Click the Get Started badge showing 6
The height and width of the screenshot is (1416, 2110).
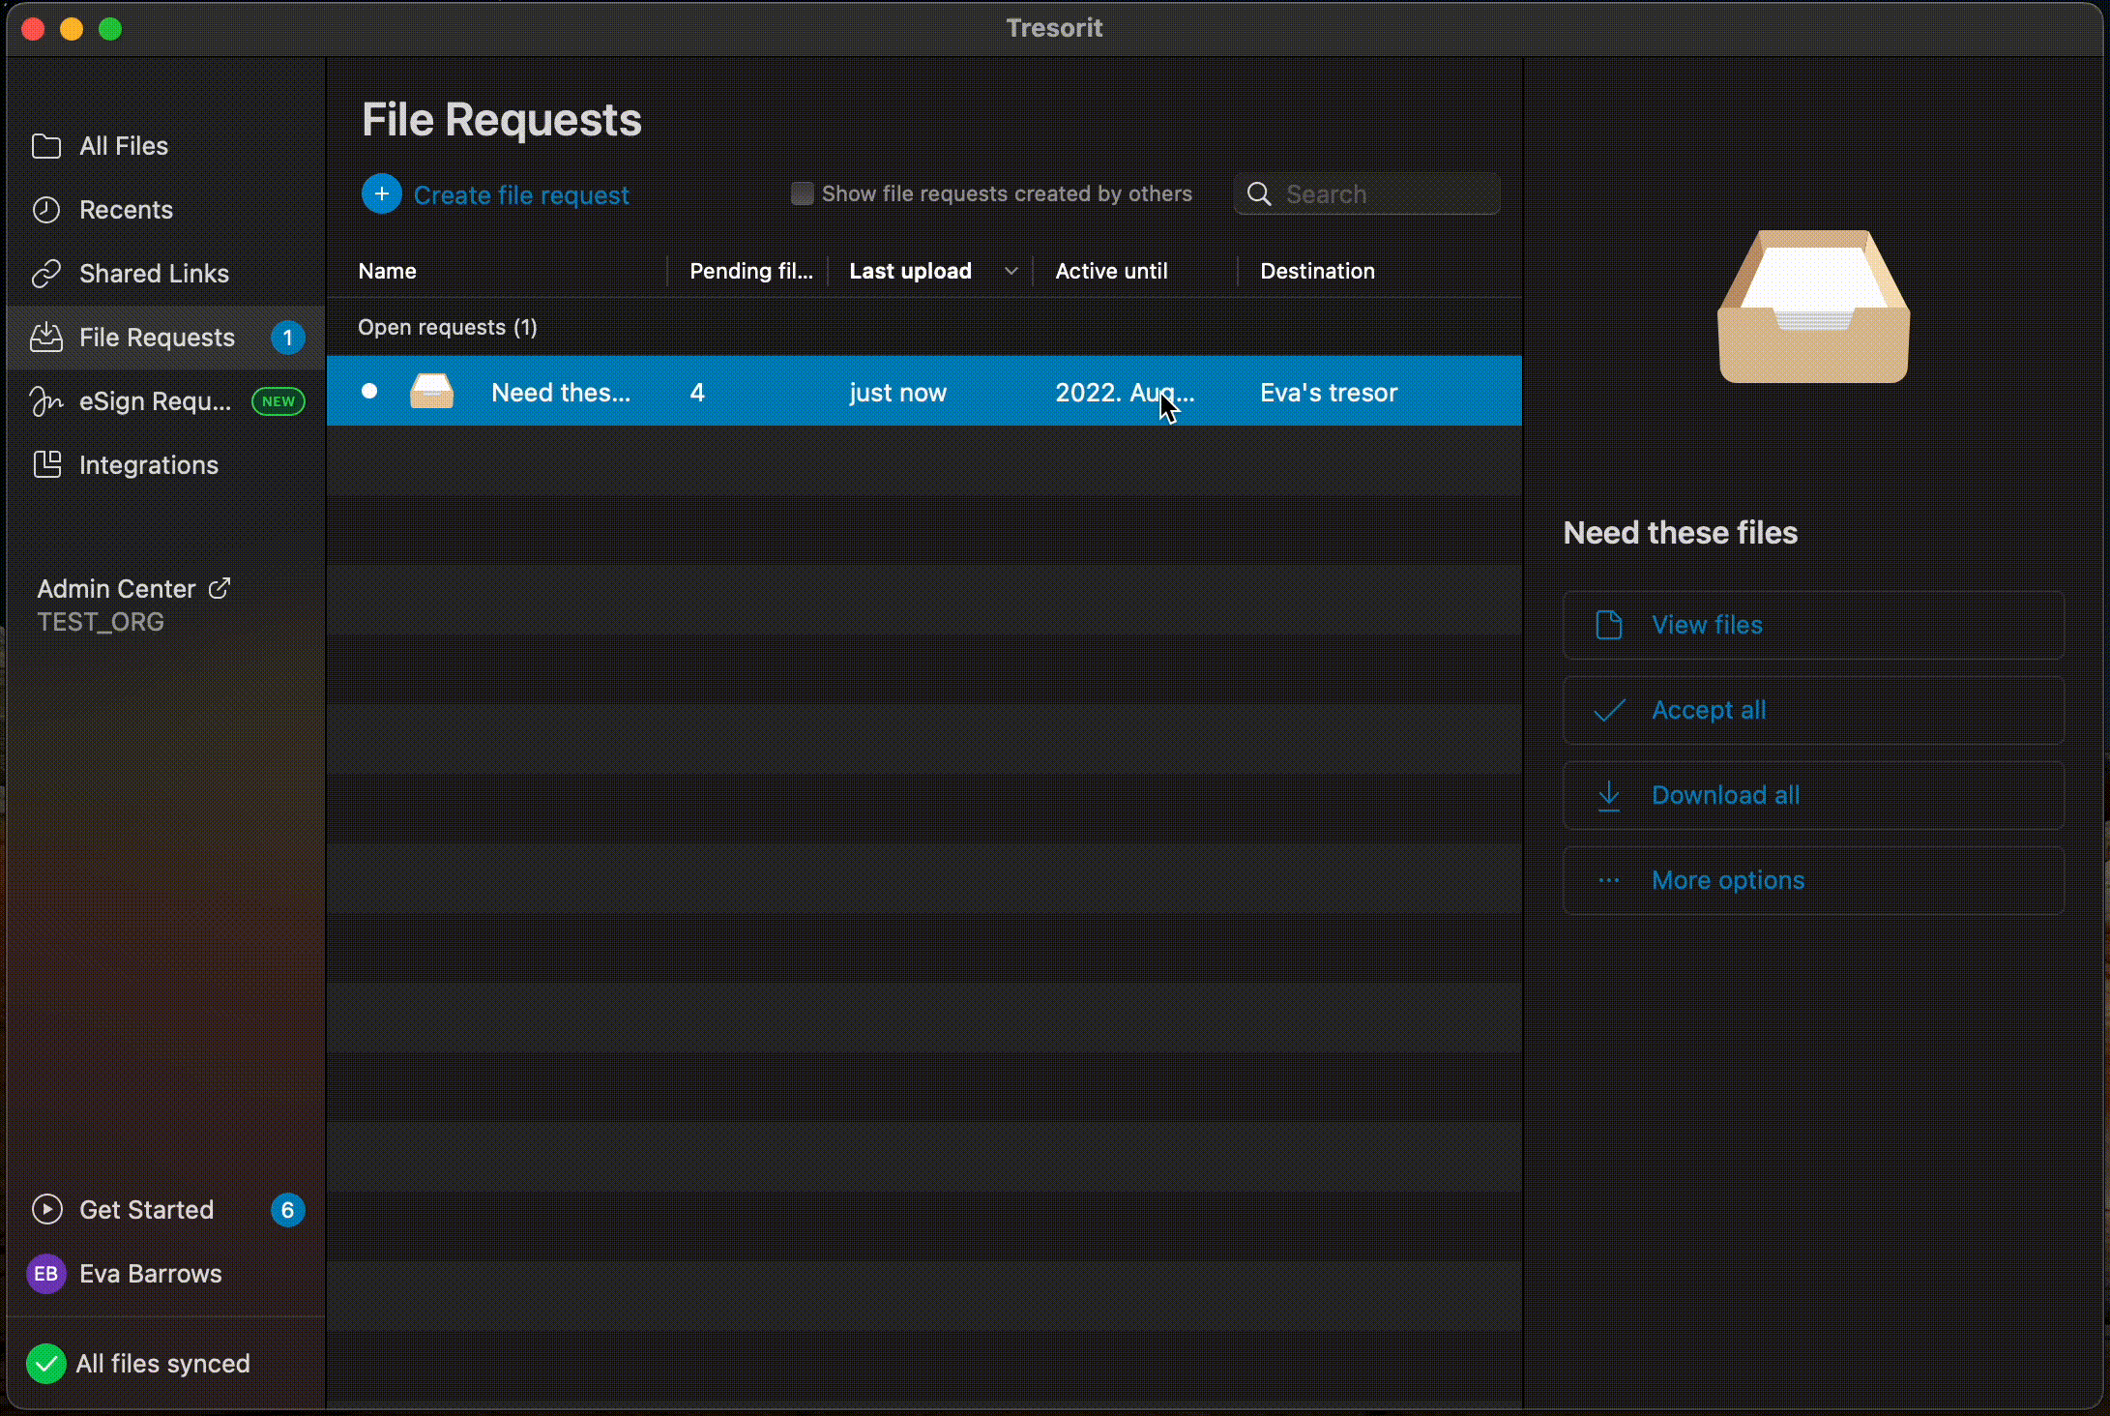[x=287, y=1210]
